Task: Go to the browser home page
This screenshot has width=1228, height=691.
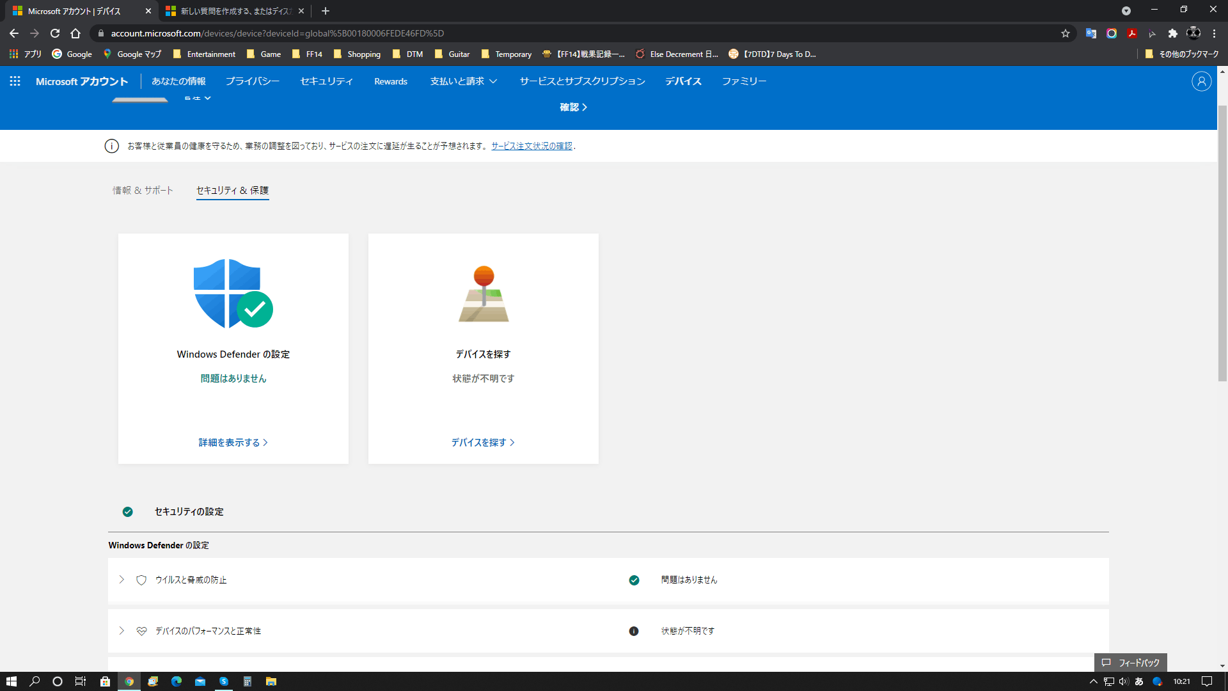Action: pyautogui.click(x=75, y=33)
